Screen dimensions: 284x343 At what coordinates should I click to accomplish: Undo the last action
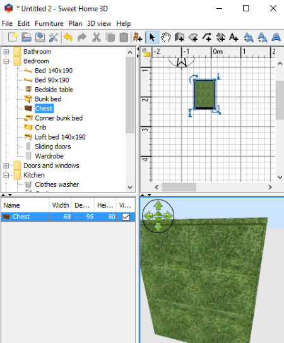[68, 37]
